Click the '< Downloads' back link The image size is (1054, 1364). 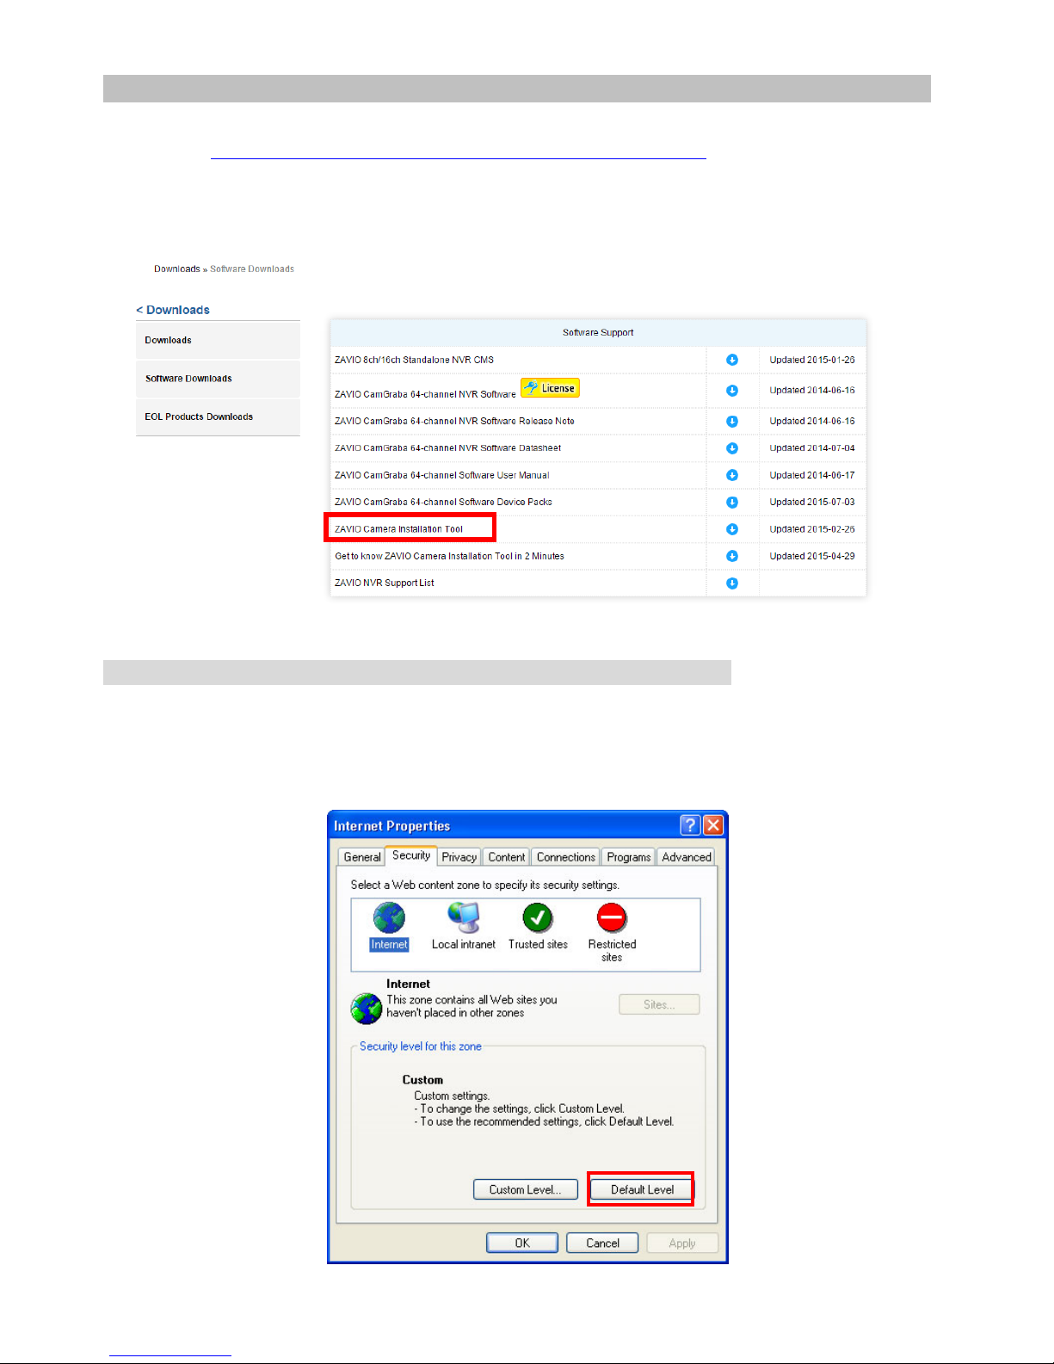pos(173,310)
